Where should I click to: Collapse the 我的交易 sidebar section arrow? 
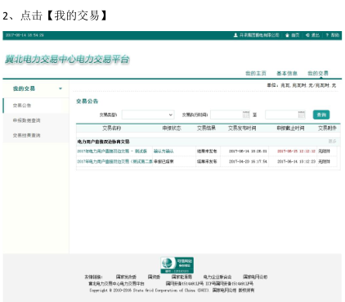point(60,88)
